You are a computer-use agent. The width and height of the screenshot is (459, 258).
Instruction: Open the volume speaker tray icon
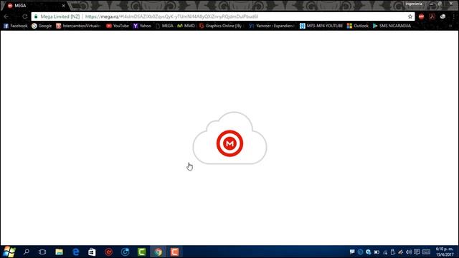[x=409, y=252]
